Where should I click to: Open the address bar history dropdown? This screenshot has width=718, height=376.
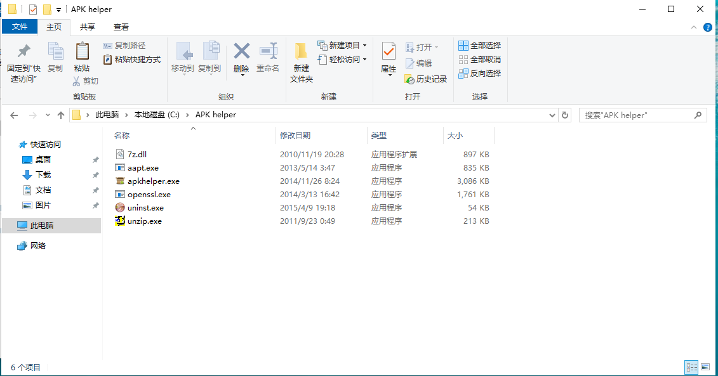(552, 115)
